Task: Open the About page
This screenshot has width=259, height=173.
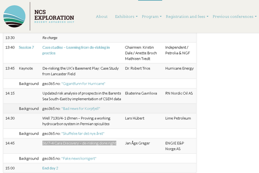Action: [102, 16]
